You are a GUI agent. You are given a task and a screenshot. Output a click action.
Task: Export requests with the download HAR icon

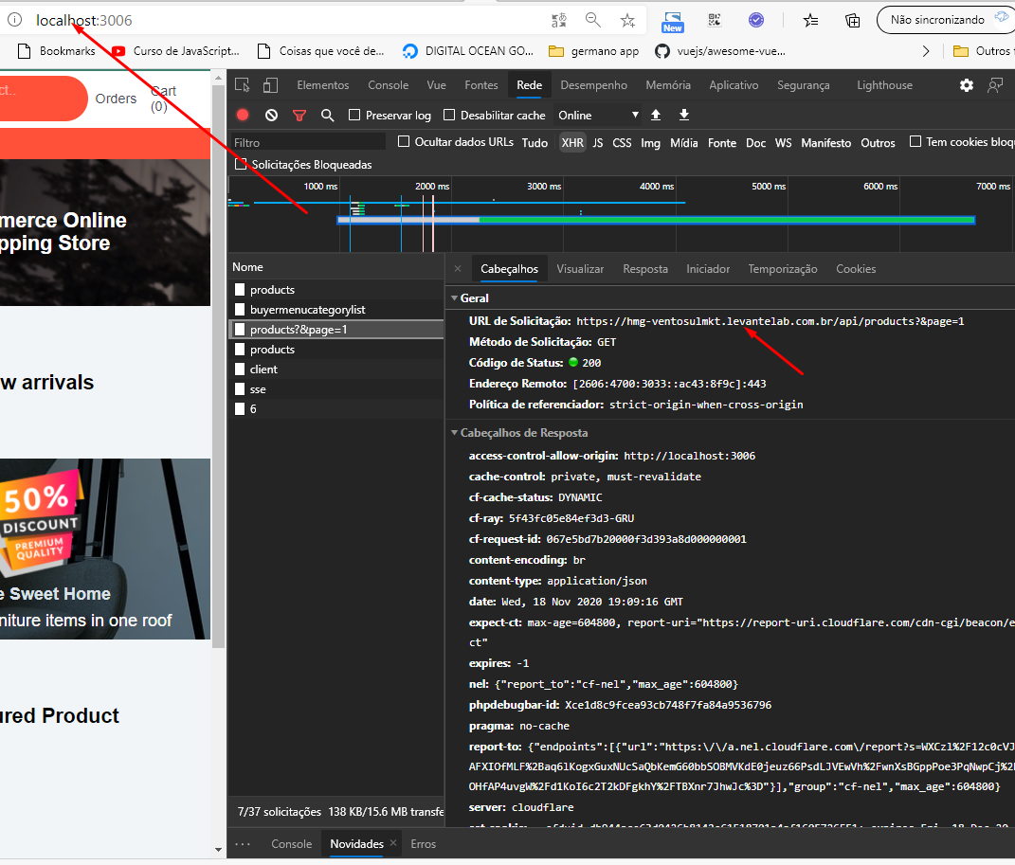pos(683,114)
